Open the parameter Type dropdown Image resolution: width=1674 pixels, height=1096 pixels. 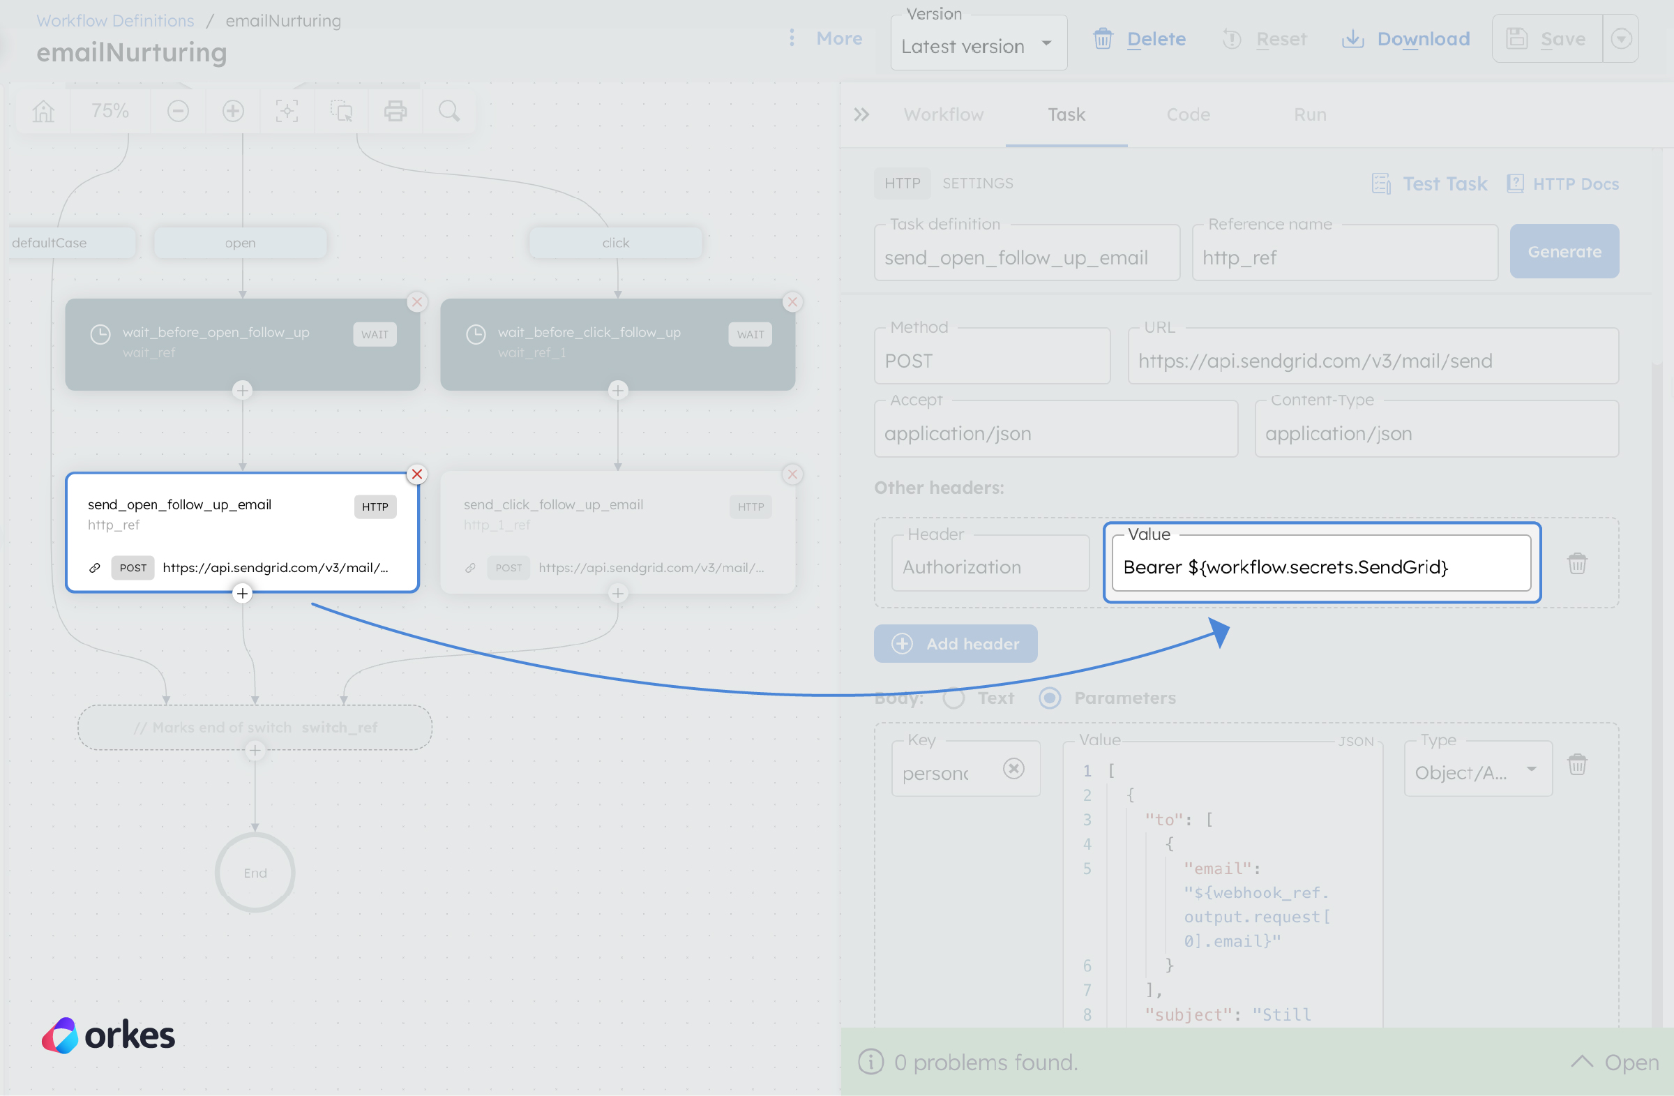pyautogui.click(x=1477, y=769)
